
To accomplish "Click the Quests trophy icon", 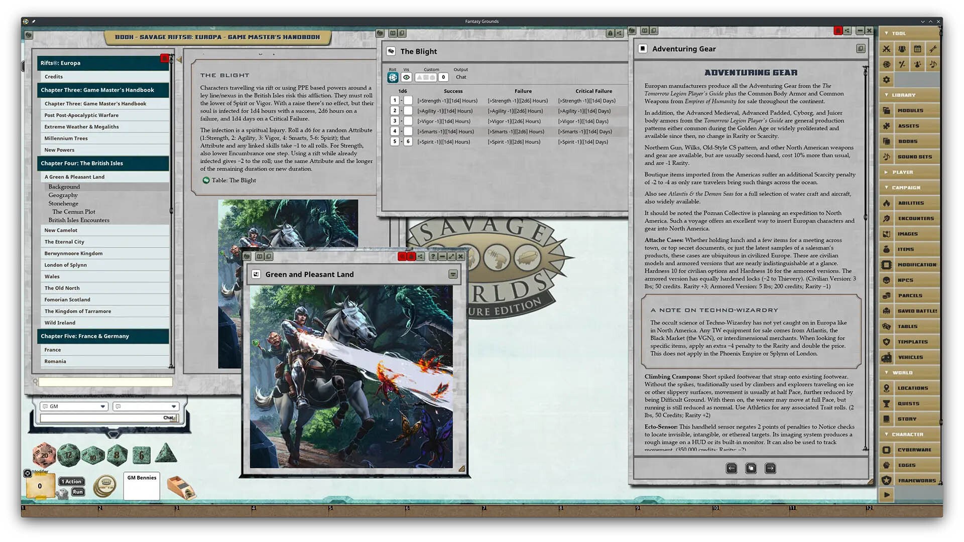I will [x=887, y=404].
